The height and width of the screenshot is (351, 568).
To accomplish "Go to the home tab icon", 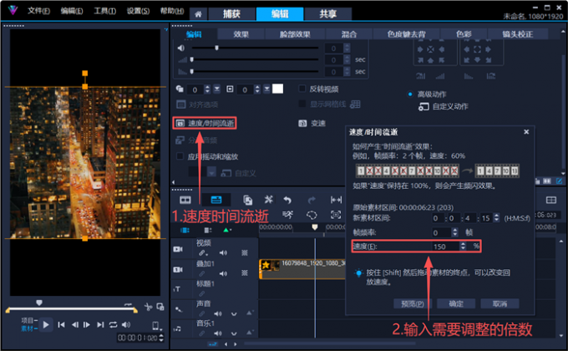I will click(198, 14).
